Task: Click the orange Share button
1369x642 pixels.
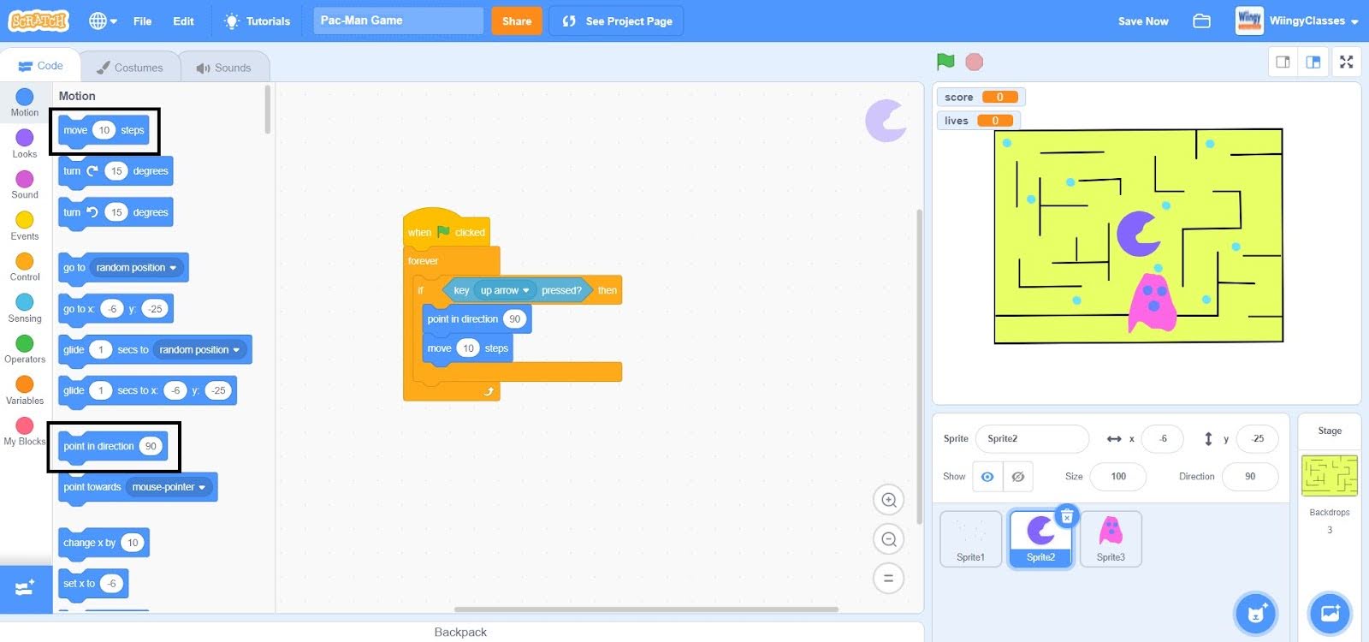Action: coord(517,21)
